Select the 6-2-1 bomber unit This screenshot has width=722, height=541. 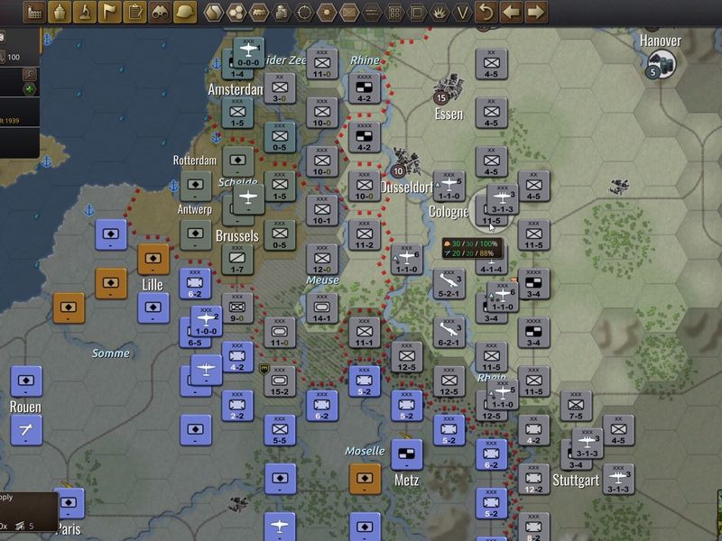tap(449, 333)
